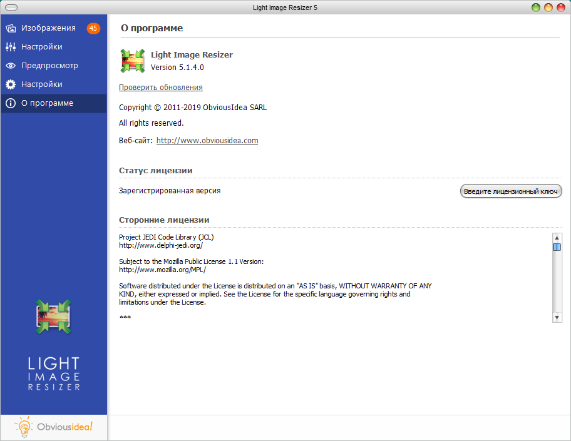571x441 pixels.
Task: Click the Copyright © 2011-2019 ObviousIdea SARL line
Action: (193, 108)
